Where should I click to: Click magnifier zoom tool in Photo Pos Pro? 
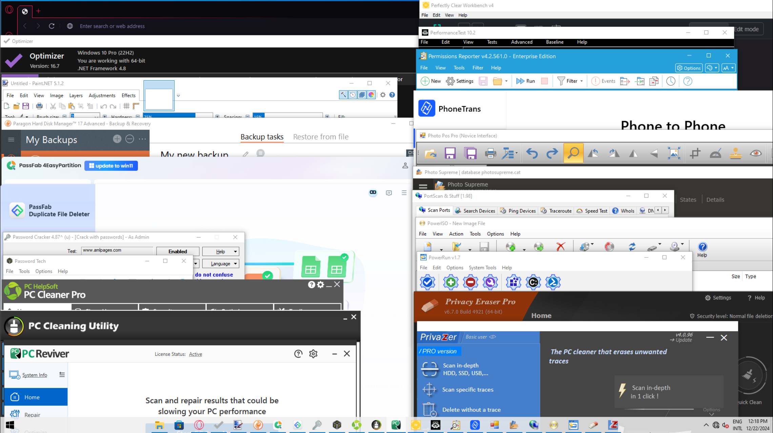point(573,153)
